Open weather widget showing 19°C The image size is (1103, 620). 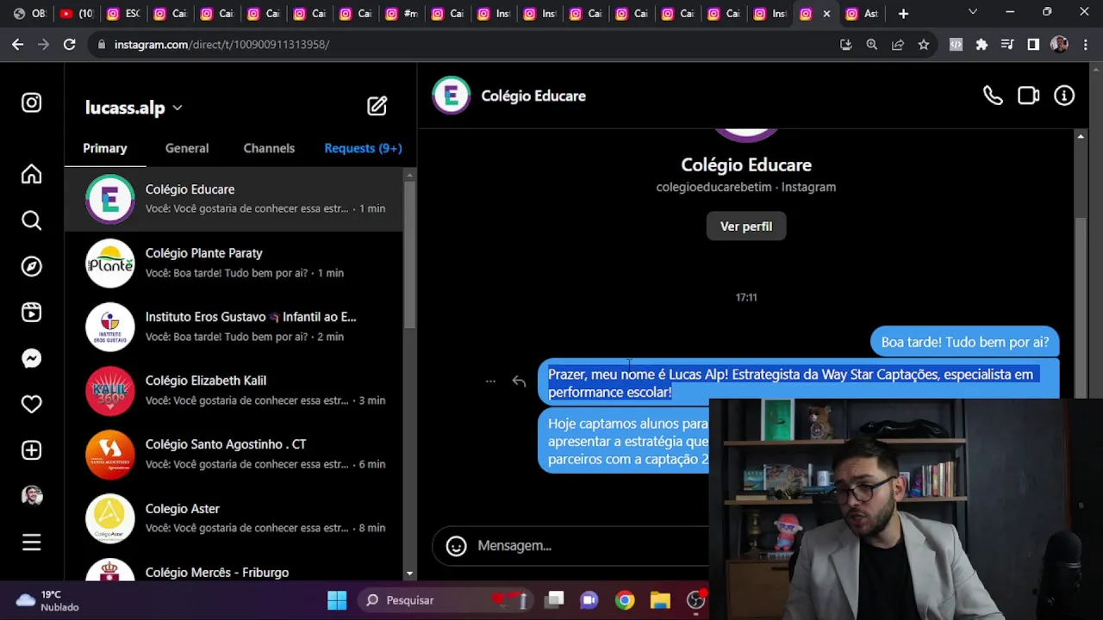(x=48, y=600)
